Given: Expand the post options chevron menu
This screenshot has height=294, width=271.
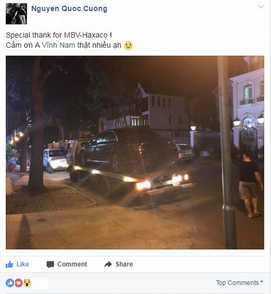Looking at the screenshot, I should [x=261, y=7].
